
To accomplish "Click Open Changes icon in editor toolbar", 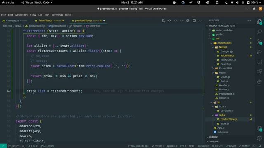I will 163,21.
